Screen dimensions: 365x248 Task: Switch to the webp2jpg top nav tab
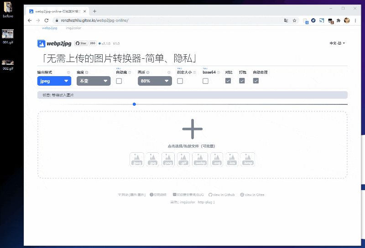pos(50,28)
